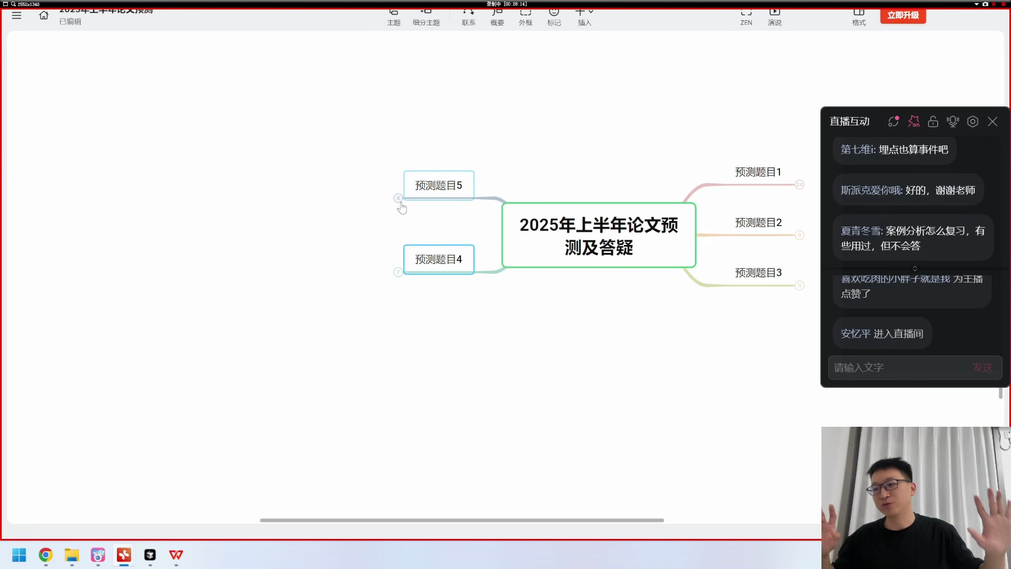
Task: Open the hamburger menu top left
Action: coord(16,16)
